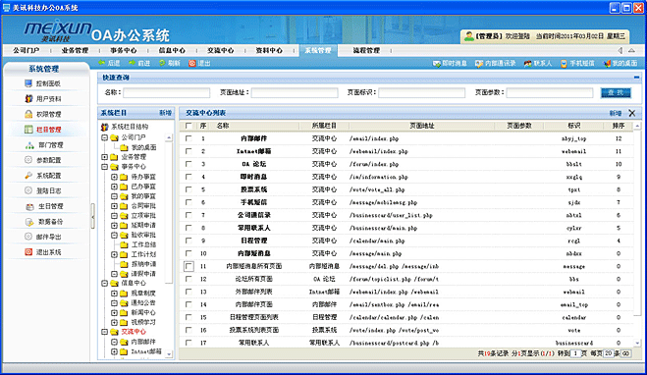Check the box for row 投票系统
This screenshot has height=375, width=647.
click(x=189, y=189)
